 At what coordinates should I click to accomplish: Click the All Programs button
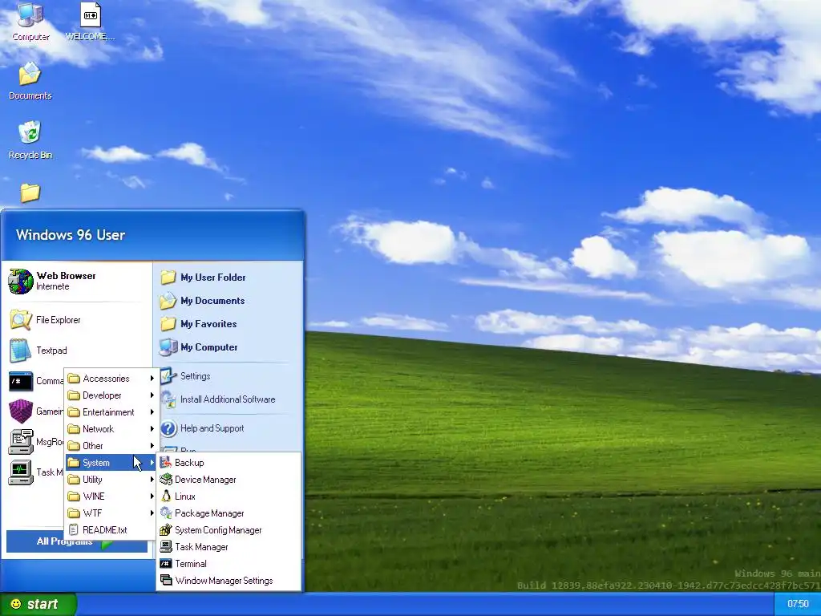tap(77, 541)
